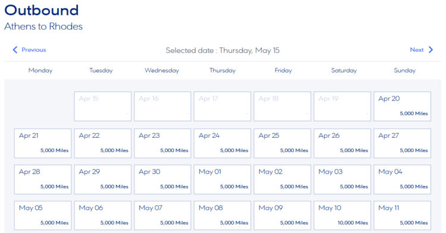Viewport: 446px width, 233px height.
Task: Select May 10 costing 10,000 Miles
Action: pos(342,215)
